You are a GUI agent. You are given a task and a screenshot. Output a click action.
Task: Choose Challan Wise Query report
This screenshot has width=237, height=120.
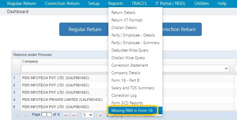point(128,58)
